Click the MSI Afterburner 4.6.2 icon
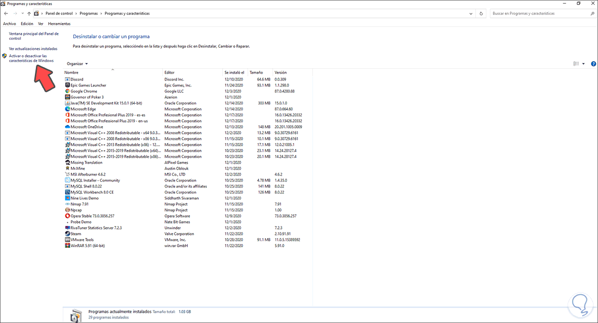This screenshot has width=598, height=323. (x=67, y=175)
